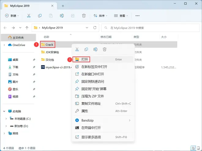Choose 固定到"开始"屏幕
Viewport: 202px width, 151px height.
103,89
